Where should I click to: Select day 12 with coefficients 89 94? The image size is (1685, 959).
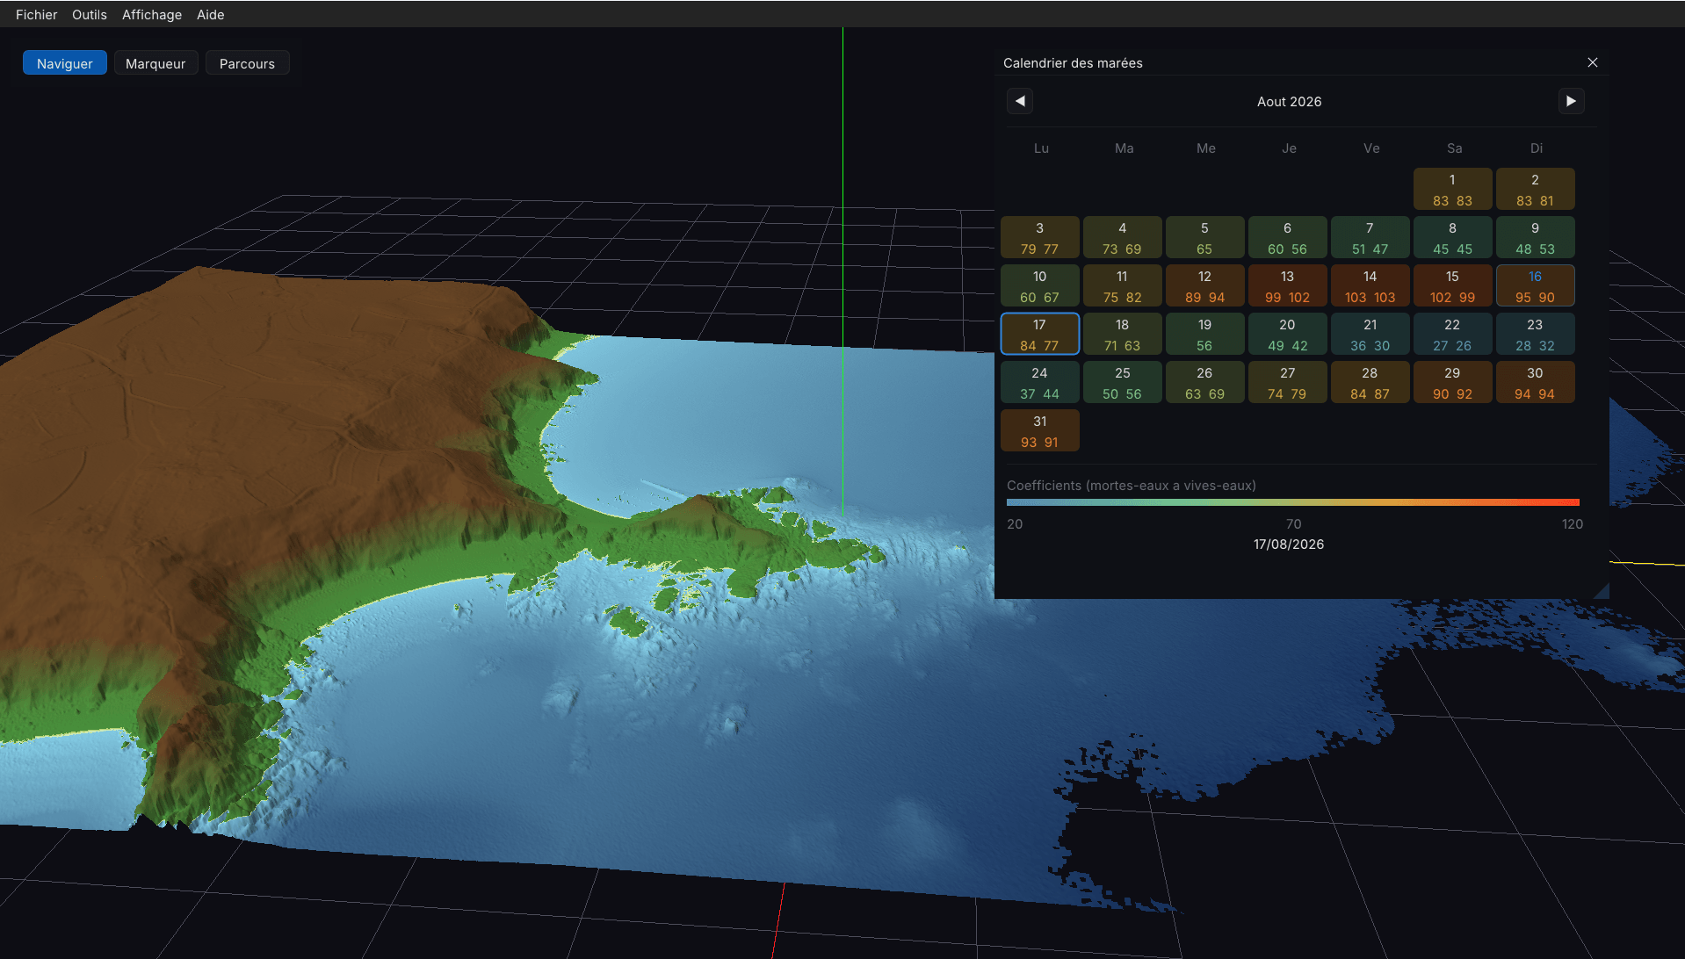[1204, 286]
